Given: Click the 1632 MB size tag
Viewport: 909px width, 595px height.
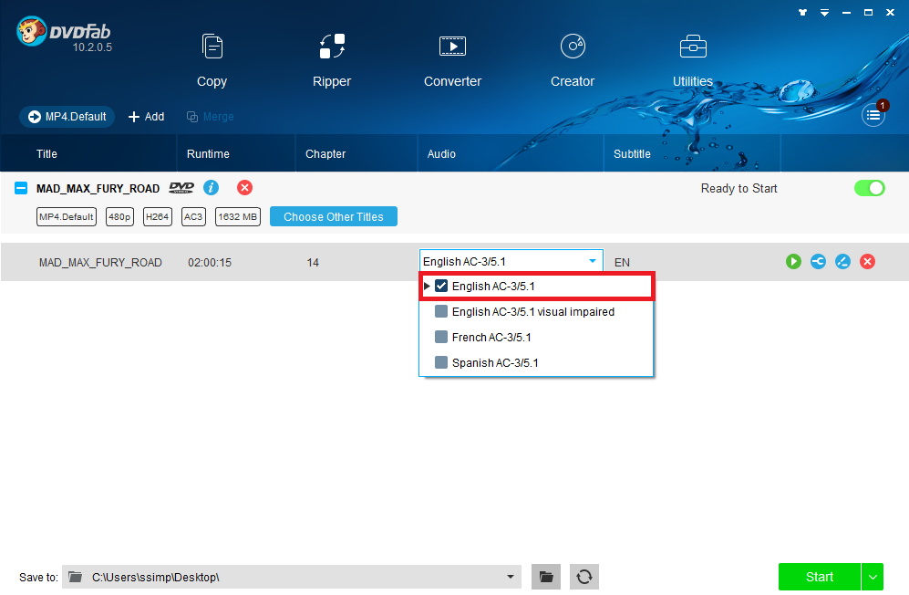Looking at the screenshot, I should [x=238, y=216].
